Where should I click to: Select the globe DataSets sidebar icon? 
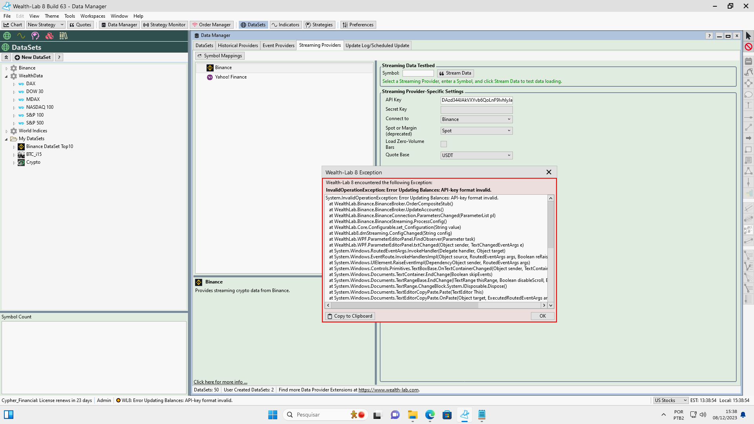tap(7, 36)
